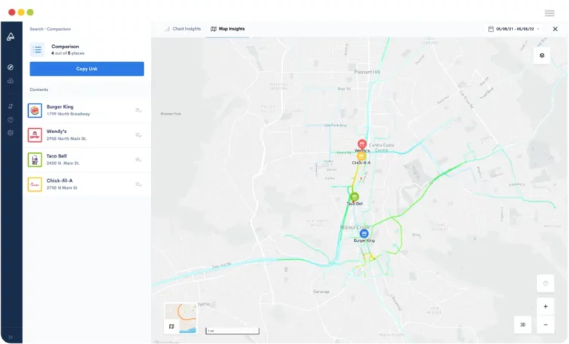
Task: Click the Taco Bell logo thumbnail
Action: (x=35, y=160)
